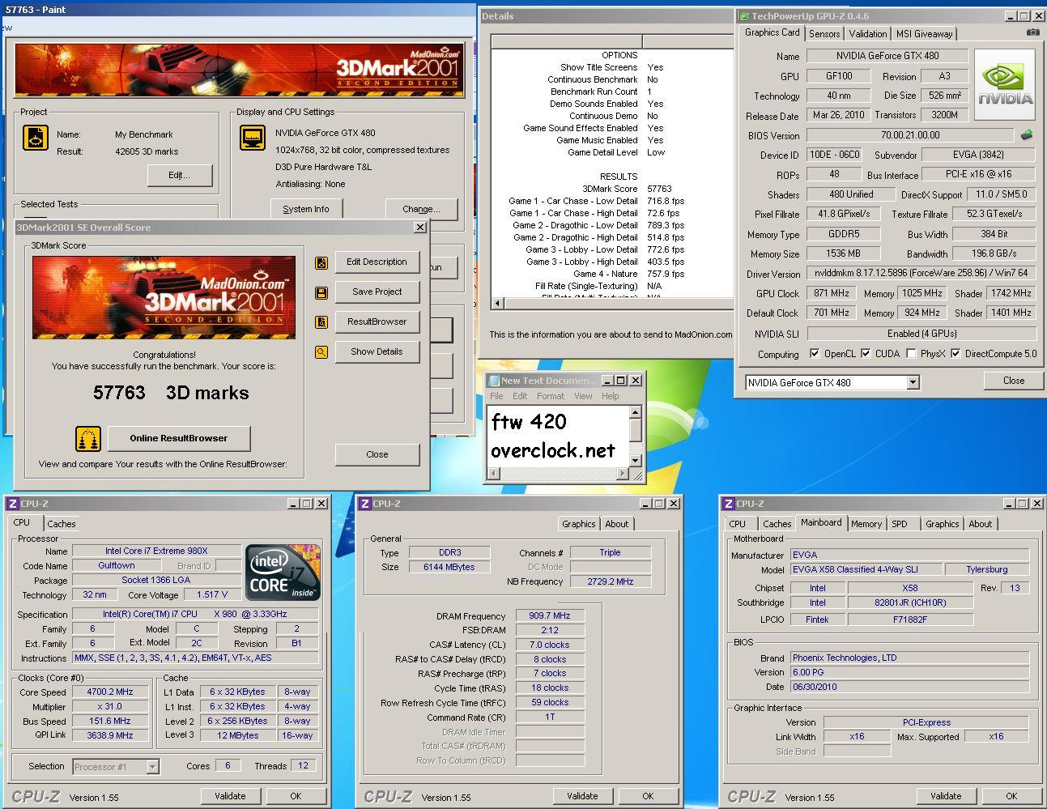Viewport: 1047px width, 809px height.
Task: Click the Intel Core i7 logo in CPU-Z
Action: [283, 573]
